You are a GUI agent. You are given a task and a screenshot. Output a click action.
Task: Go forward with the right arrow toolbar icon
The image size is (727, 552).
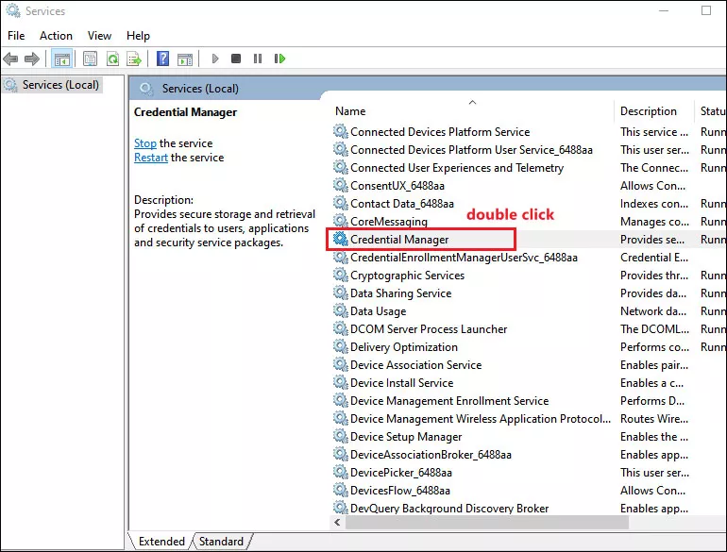[31, 59]
